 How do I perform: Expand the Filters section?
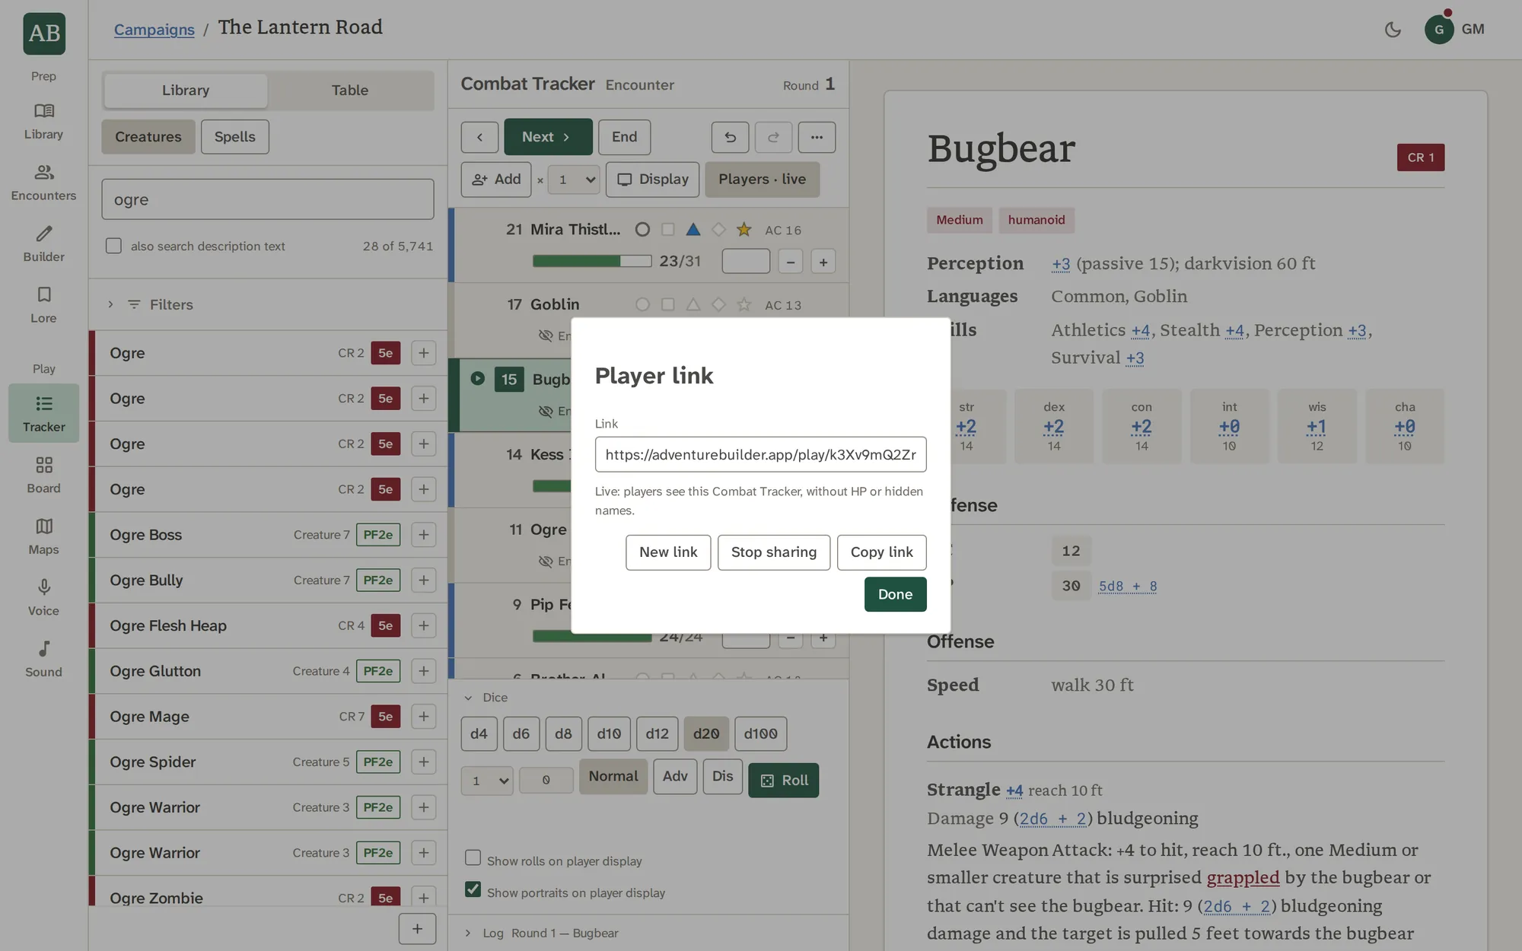point(151,304)
